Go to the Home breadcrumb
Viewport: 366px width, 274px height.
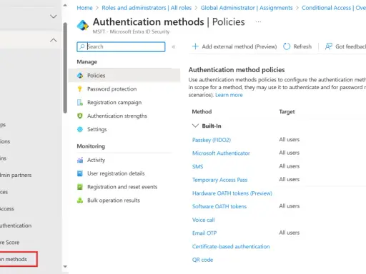coord(84,8)
